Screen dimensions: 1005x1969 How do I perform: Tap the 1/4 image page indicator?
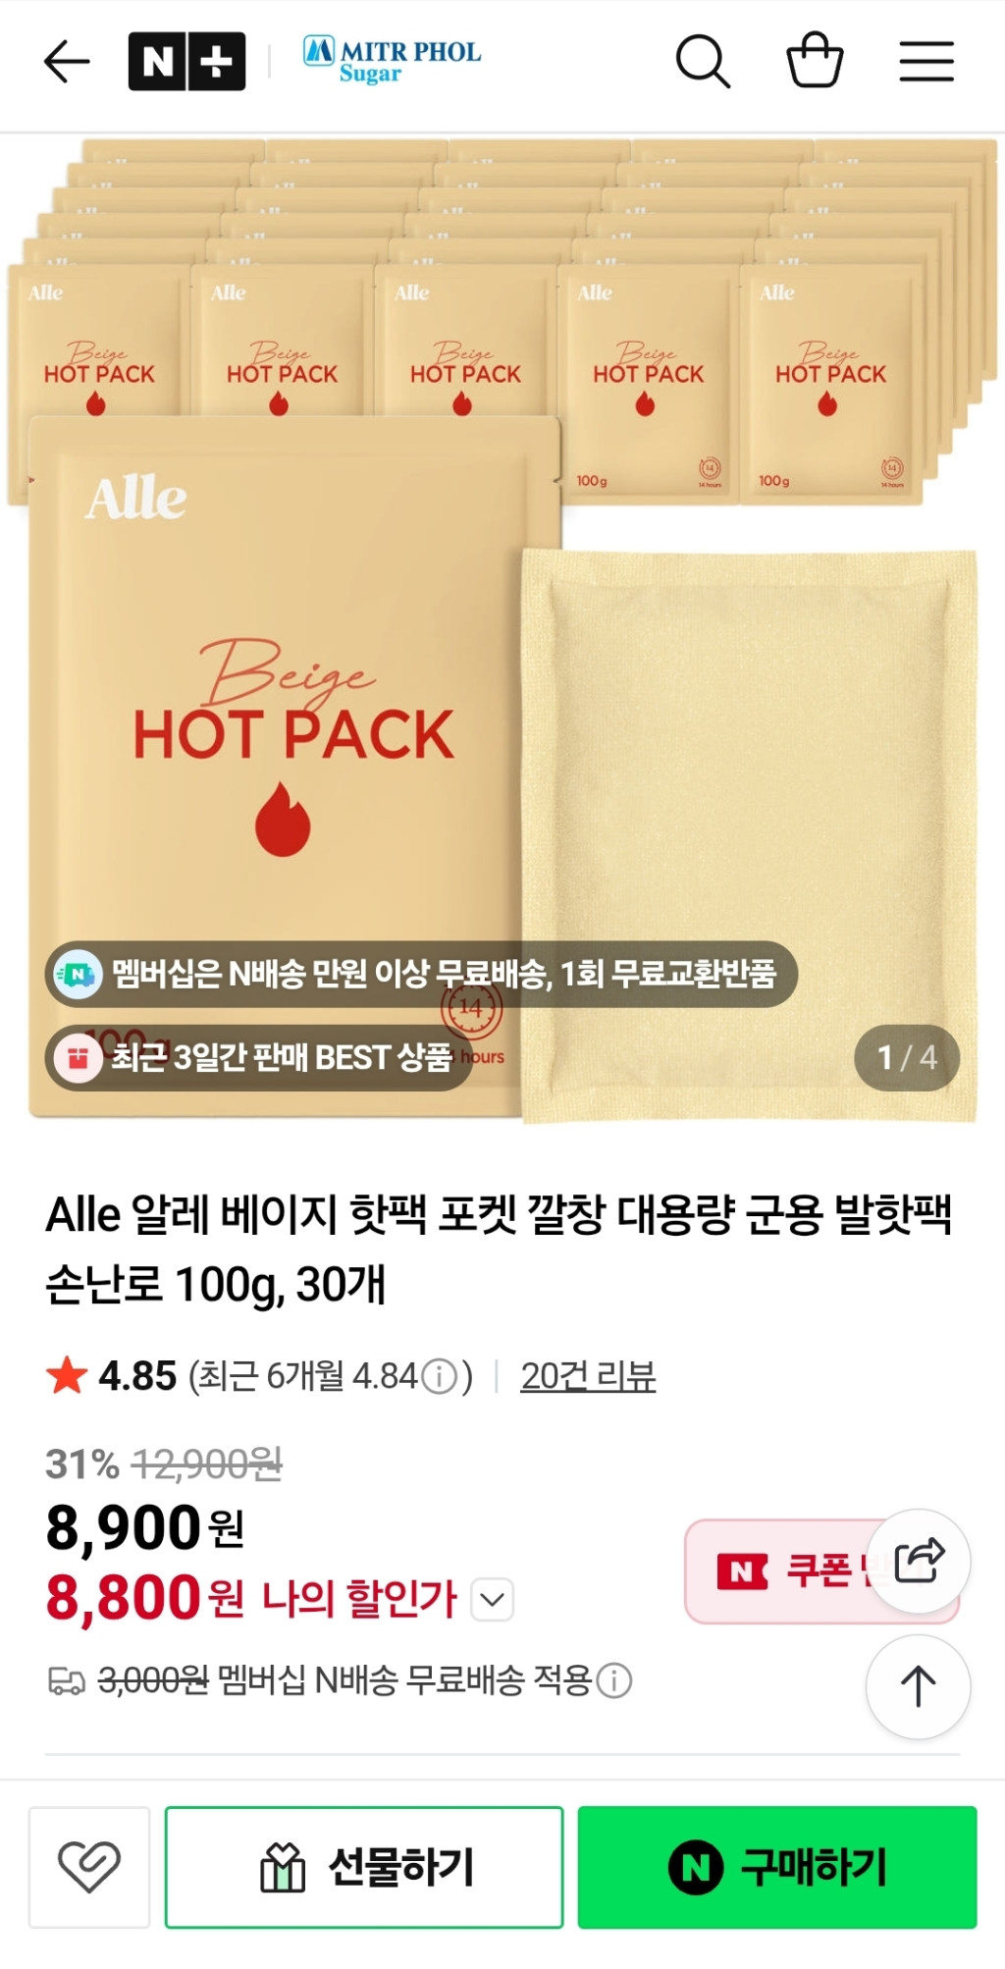pos(907,1057)
